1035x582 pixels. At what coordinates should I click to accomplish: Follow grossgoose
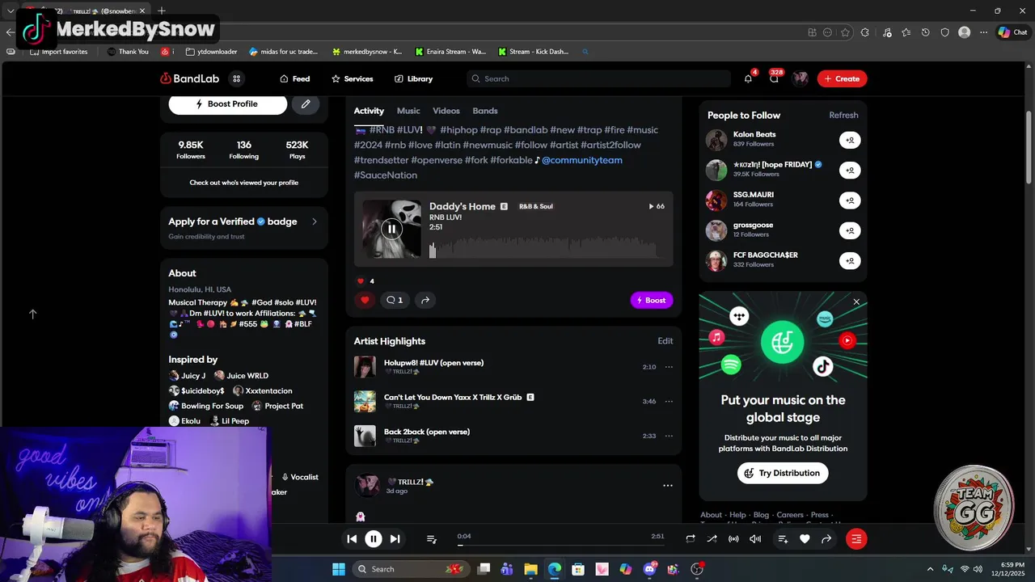[850, 230]
